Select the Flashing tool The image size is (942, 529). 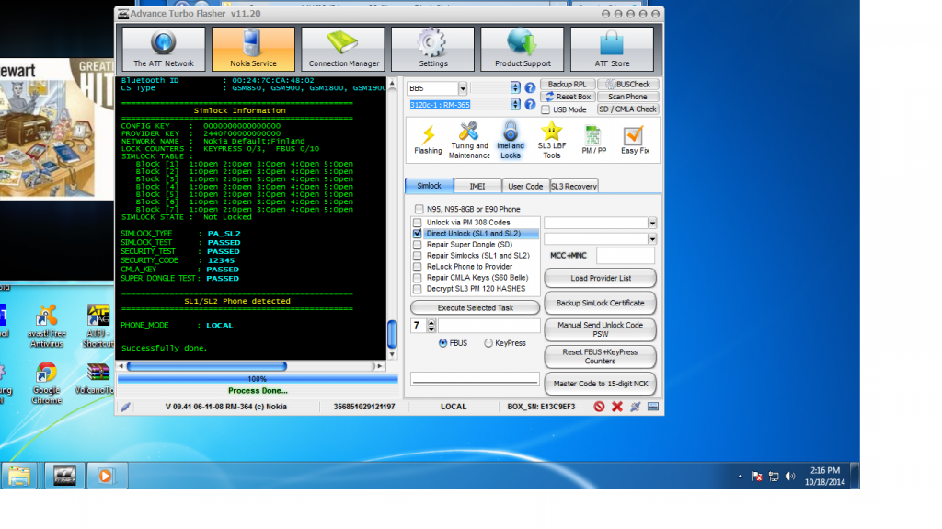tap(428, 138)
